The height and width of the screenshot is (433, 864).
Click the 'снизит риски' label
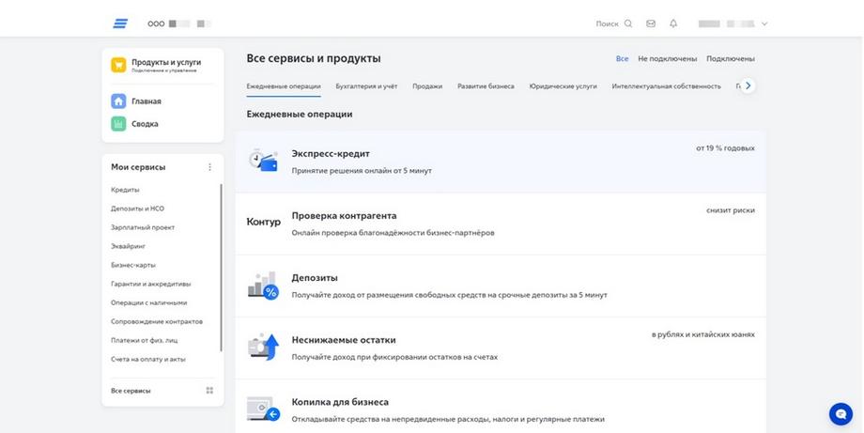point(731,210)
